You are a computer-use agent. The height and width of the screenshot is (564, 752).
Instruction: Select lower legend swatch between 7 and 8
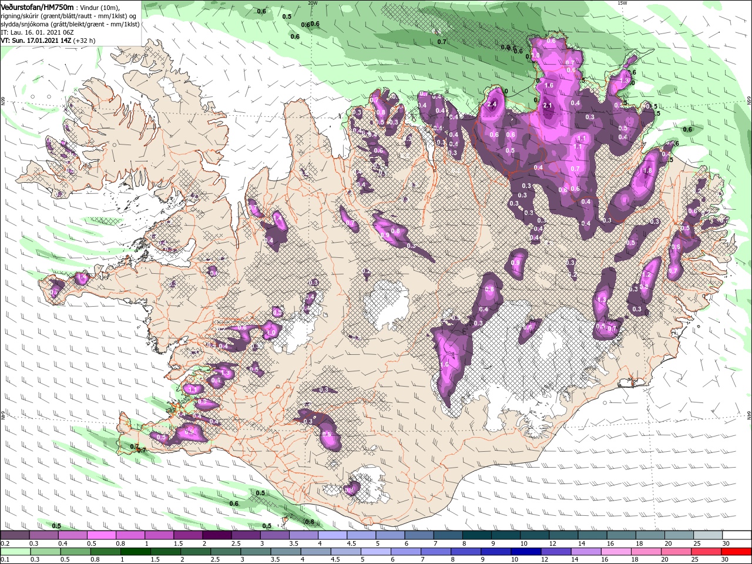point(436,552)
